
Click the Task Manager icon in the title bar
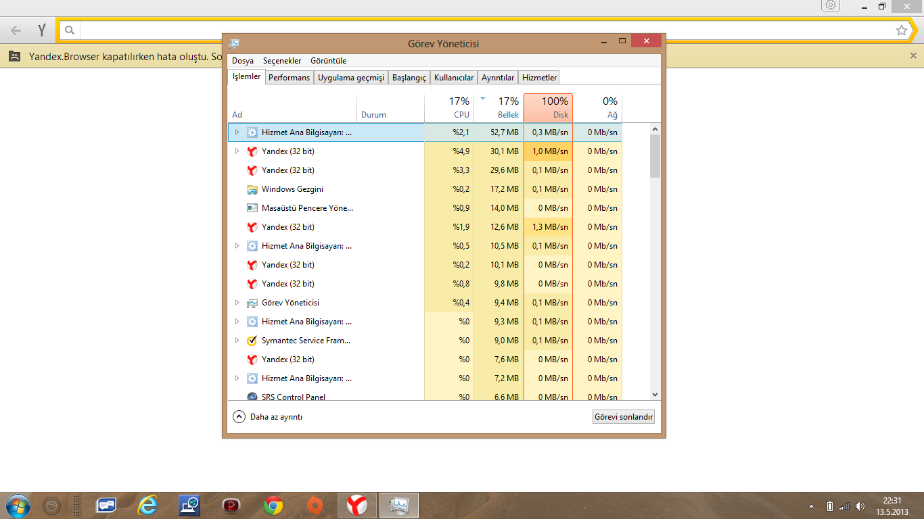coord(234,43)
